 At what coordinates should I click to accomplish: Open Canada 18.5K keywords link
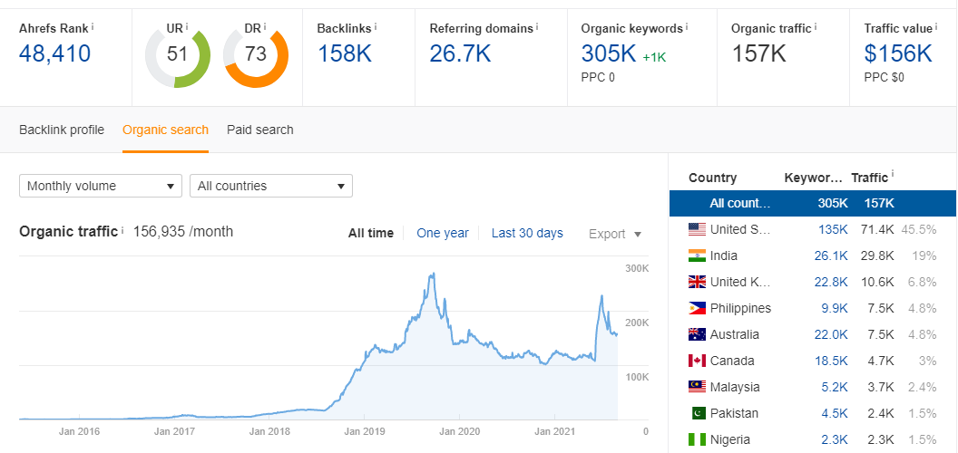point(831,361)
